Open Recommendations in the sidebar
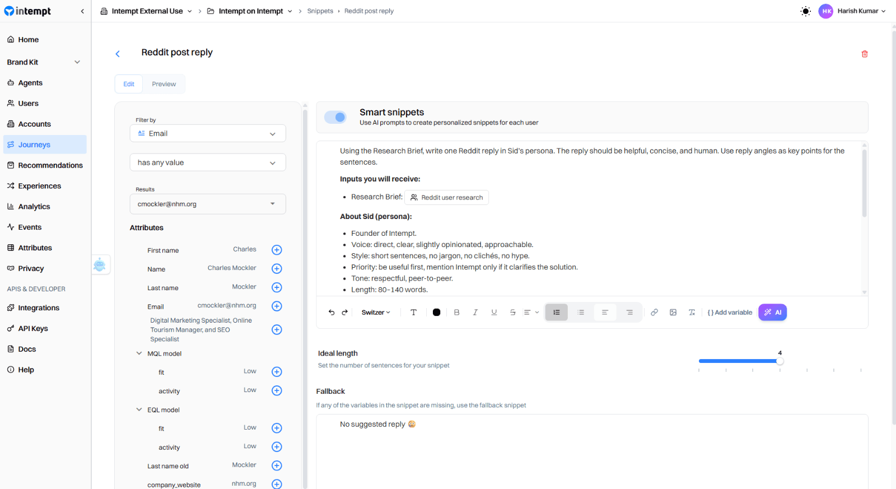 click(45, 165)
